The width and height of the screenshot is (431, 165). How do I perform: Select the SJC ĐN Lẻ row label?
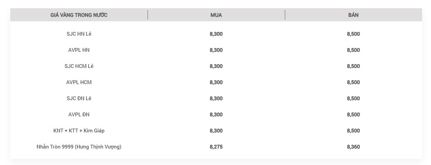pyautogui.click(x=79, y=98)
